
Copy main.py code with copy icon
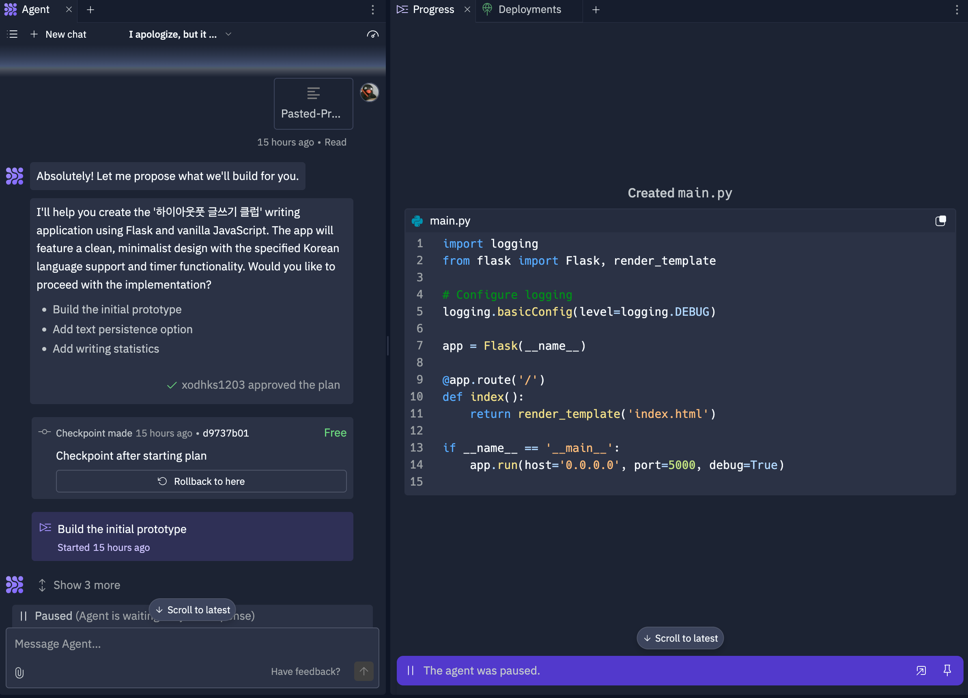pos(940,221)
